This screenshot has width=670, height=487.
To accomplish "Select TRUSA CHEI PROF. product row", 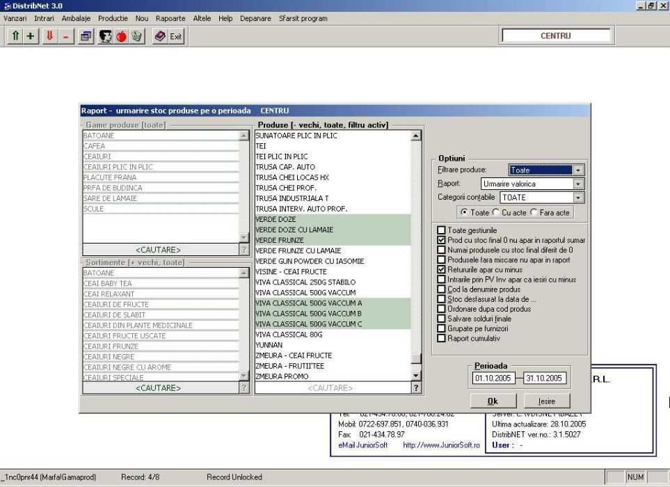I will point(333,188).
